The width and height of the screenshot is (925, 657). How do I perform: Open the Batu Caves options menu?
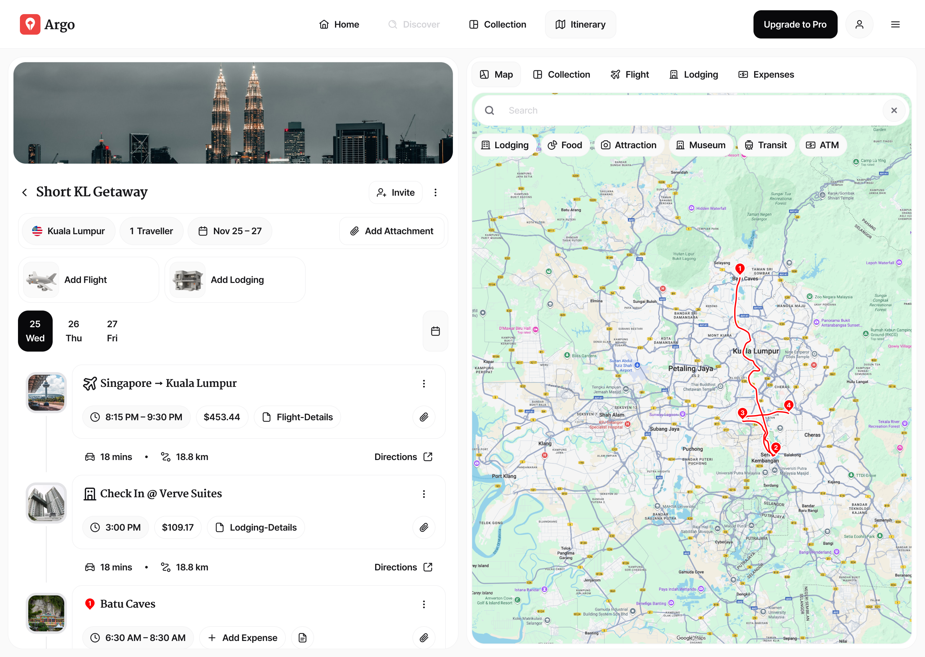tap(424, 604)
